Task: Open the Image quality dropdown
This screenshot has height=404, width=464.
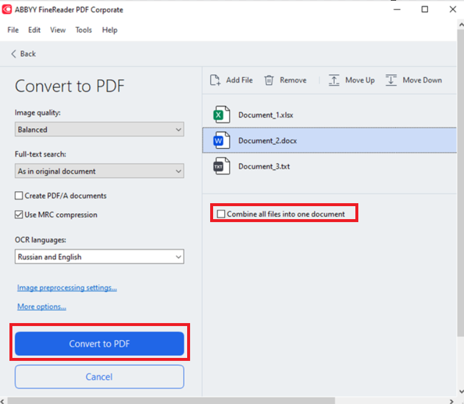Action: pos(99,129)
